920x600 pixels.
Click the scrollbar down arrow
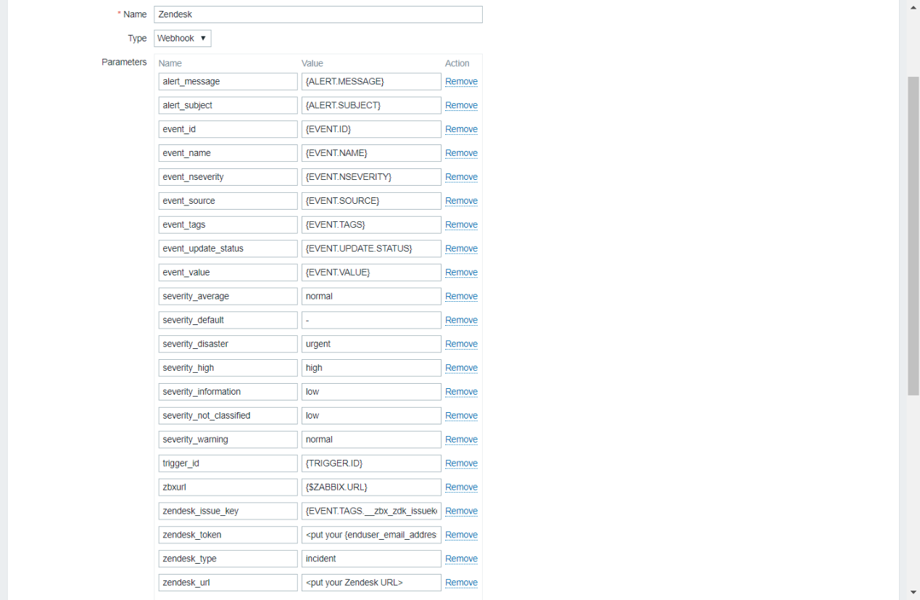pyautogui.click(x=913, y=593)
